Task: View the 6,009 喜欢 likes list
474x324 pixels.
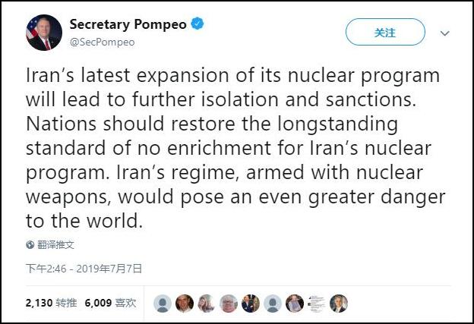Action: click(x=110, y=303)
